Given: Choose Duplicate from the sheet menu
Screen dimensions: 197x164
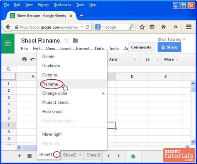Looking at the screenshot, I should coord(72,66).
